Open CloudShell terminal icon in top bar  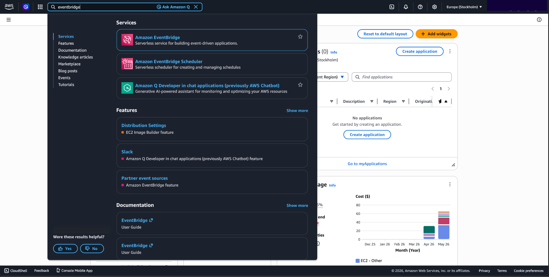click(x=392, y=7)
